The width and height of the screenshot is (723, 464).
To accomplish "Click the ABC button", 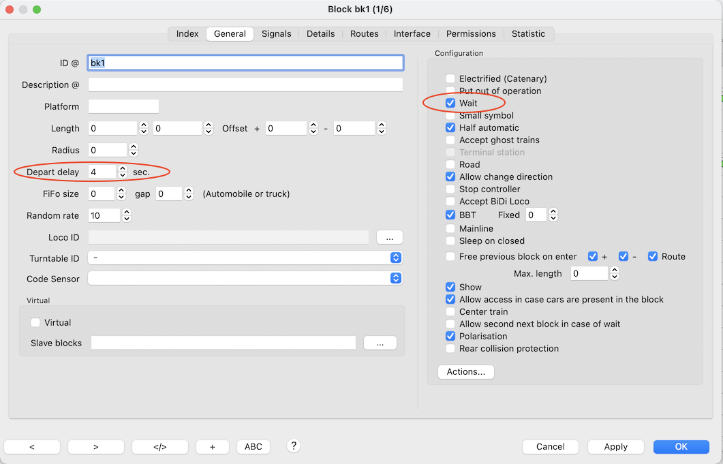I will 253,447.
